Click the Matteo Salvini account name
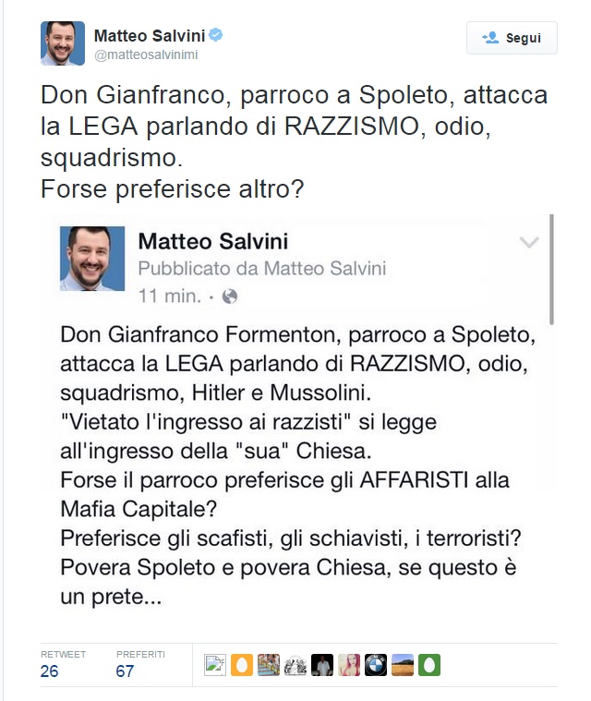591x701 pixels. tap(150, 36)
